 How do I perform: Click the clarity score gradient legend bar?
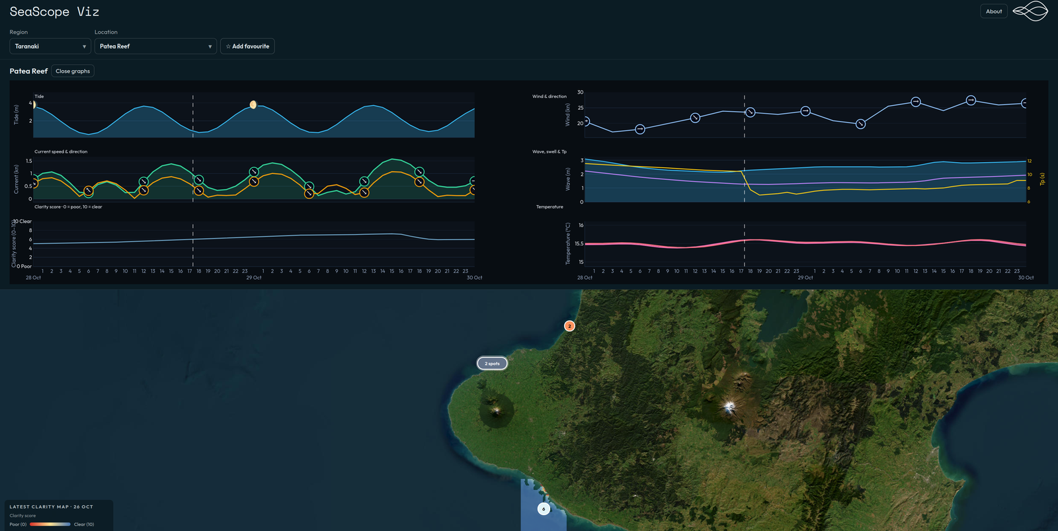50,524
